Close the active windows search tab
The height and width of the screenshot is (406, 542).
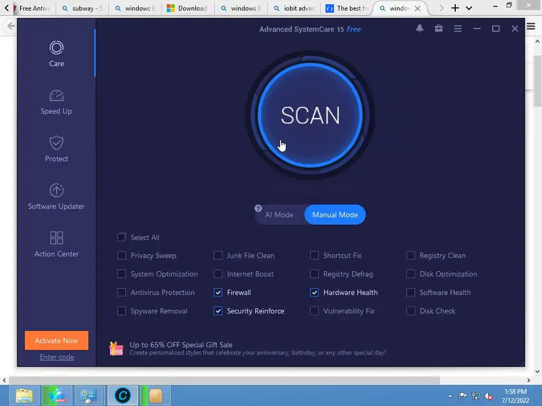(418, 8)
